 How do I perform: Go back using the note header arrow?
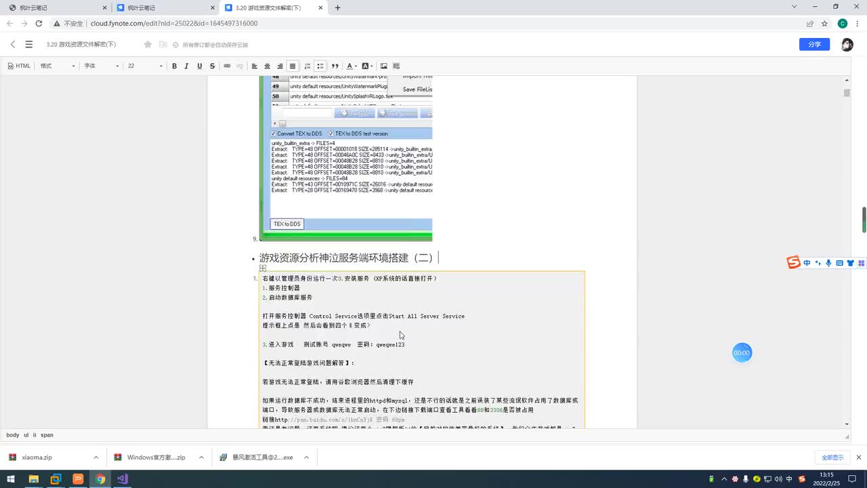[13, 44]
